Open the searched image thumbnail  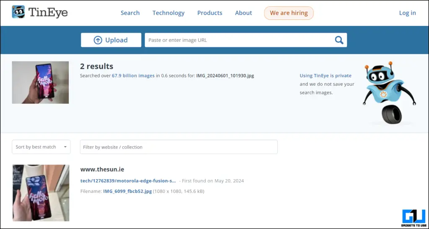click(x=40, y=82)
